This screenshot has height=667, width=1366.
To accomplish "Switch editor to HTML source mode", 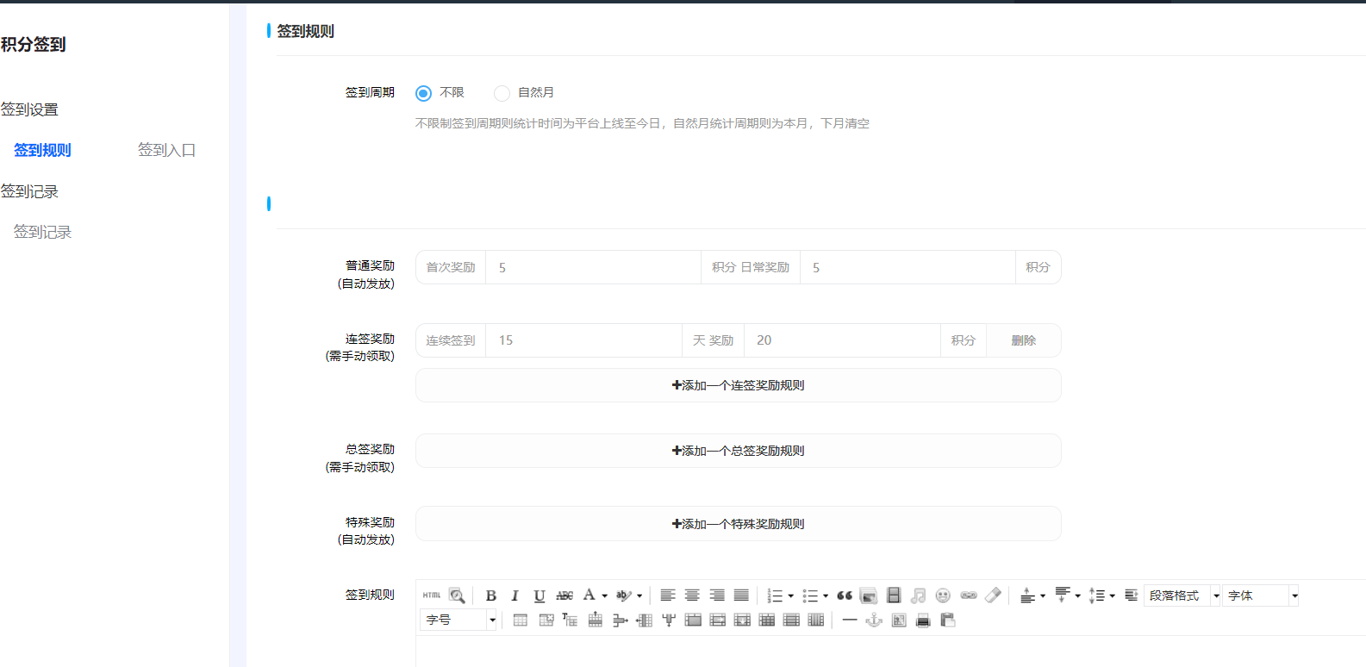I will [432, 595].
